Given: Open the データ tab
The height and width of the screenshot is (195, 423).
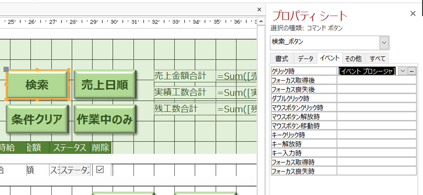Looking at the screenshot, I should pos(305,59).
